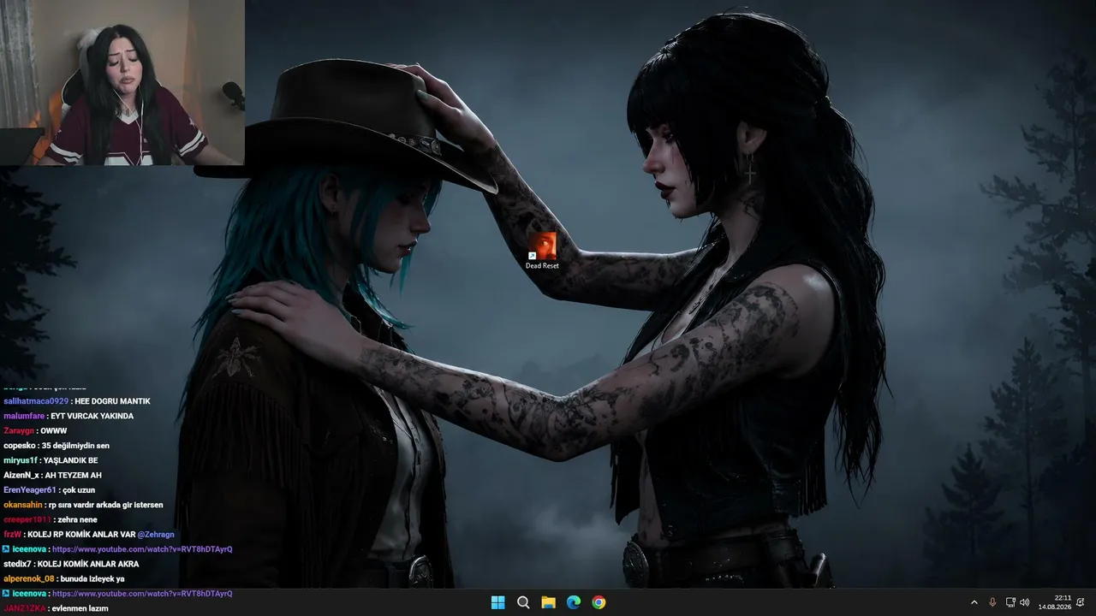Click username frzW in chat
1096x616 pixels.
click(12, 535)
